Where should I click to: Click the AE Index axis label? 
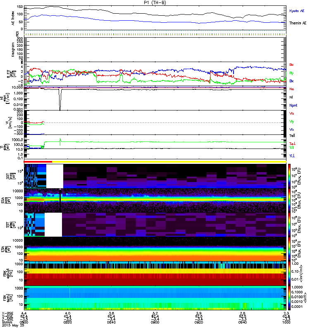[x=13, y=18]
